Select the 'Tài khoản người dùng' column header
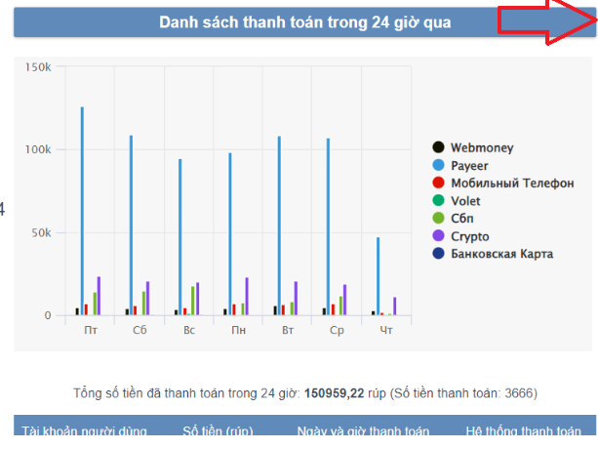The height and width of the screenshot is (449, 598). (x=83, y=430)
